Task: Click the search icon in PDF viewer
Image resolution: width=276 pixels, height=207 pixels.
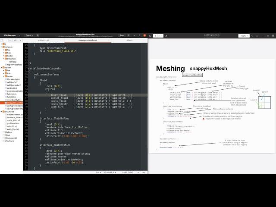Action: (252, 36)
